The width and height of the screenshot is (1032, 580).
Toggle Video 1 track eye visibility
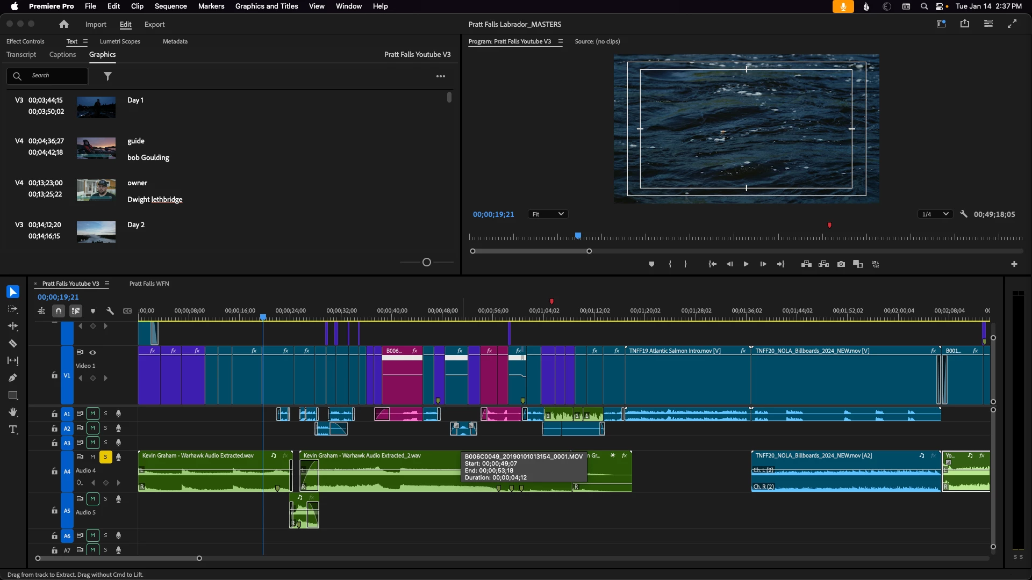[x=92, y=353]
